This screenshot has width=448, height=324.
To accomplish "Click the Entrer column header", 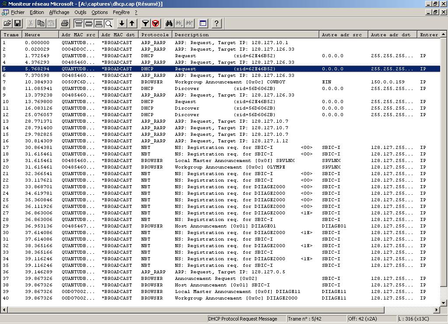I will 429,34.
